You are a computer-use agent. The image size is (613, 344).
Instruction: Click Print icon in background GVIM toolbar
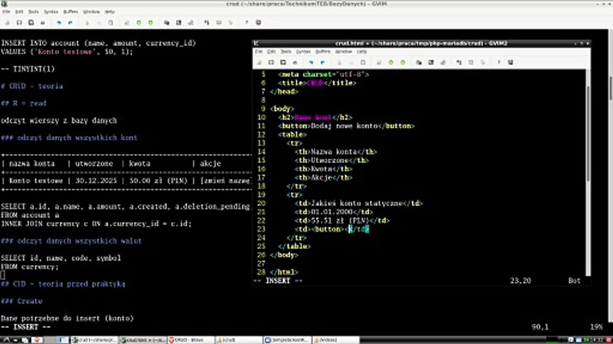[43, 22]
